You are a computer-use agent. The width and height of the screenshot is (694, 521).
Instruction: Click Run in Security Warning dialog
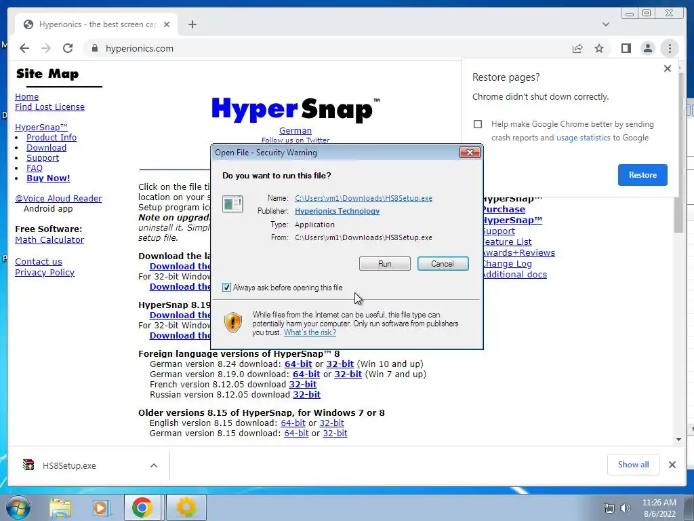pos(385,264)
